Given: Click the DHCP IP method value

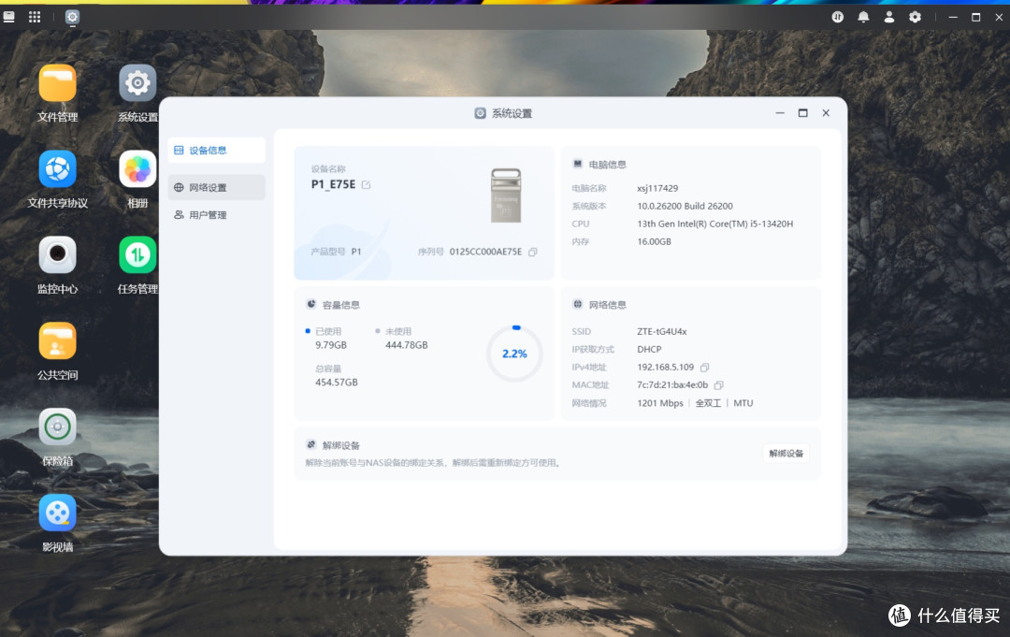Looking at the screenshot, I should click(x=649, y=349).
